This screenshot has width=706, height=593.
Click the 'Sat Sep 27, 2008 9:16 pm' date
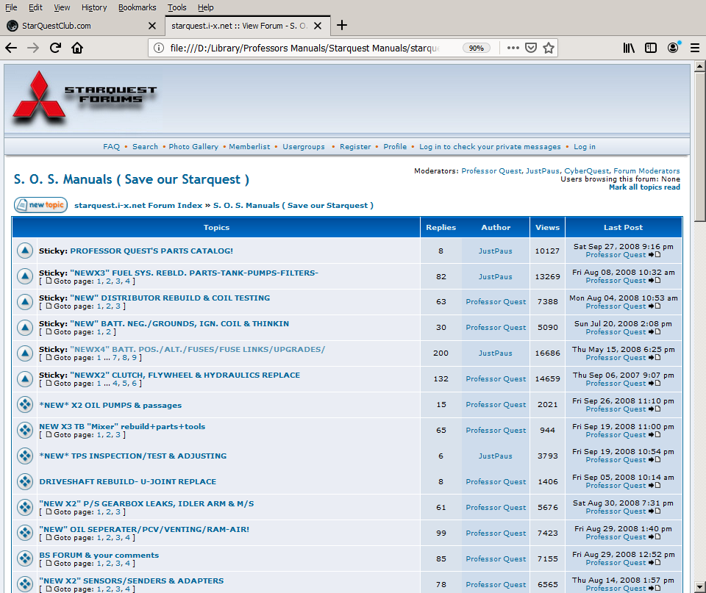(x=623, y=247)
